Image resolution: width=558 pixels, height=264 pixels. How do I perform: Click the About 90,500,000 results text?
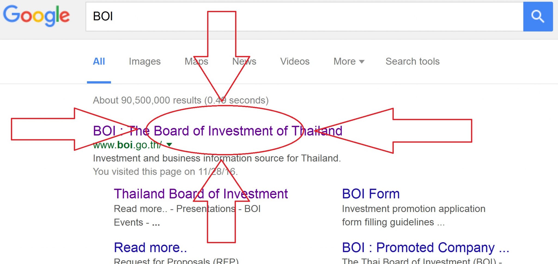181,100
